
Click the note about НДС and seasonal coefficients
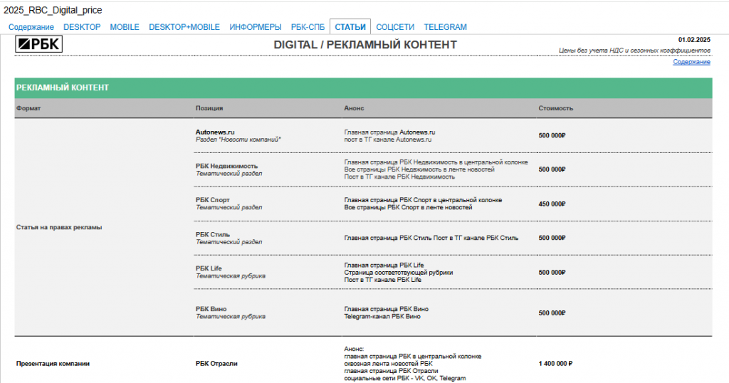(x=634, y=51)
